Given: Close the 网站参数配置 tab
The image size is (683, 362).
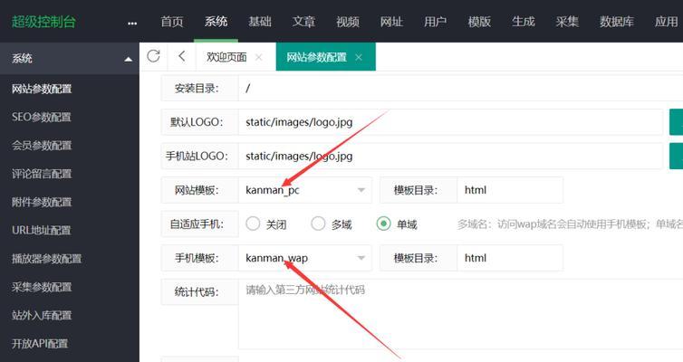Looking at the screenshot, I should tap(359, 57).
